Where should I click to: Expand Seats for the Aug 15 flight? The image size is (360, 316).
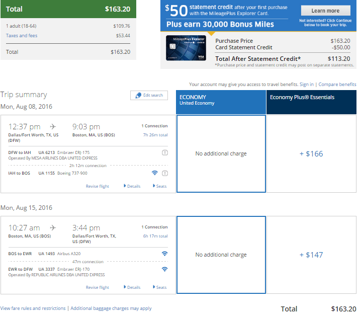point(160,287)
